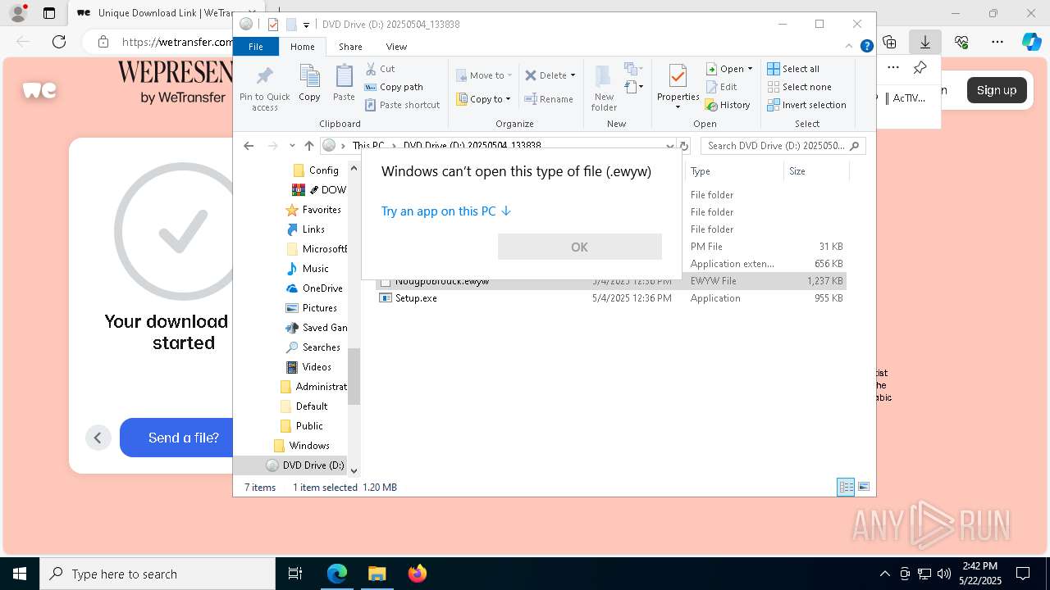The height and width of the screenshot is (590, 1050).
Task: Click OK in the file type dialog
Action: click(579, 247)
